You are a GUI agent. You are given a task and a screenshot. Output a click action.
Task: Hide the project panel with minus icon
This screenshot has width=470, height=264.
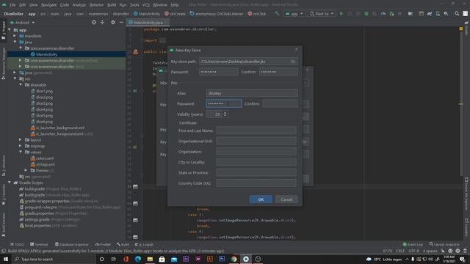121,23
